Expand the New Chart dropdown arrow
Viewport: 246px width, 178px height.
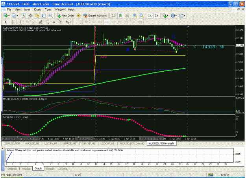[9, 15]
